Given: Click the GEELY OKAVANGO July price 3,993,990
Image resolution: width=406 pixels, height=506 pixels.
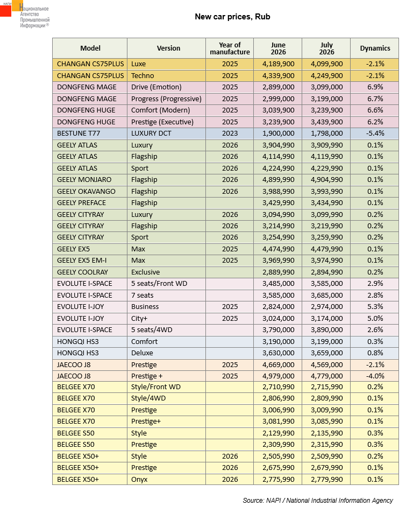Looking at the screenshot, I should 326,191.
